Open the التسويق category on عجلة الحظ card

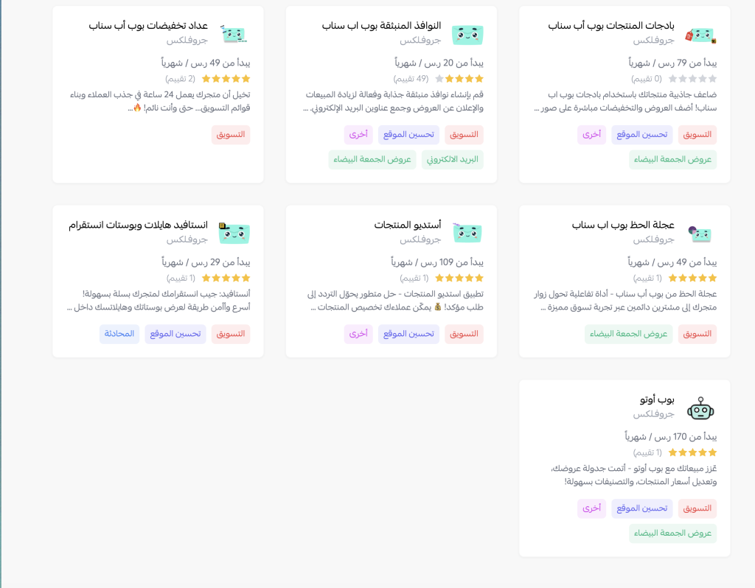[x=697, y=334]
